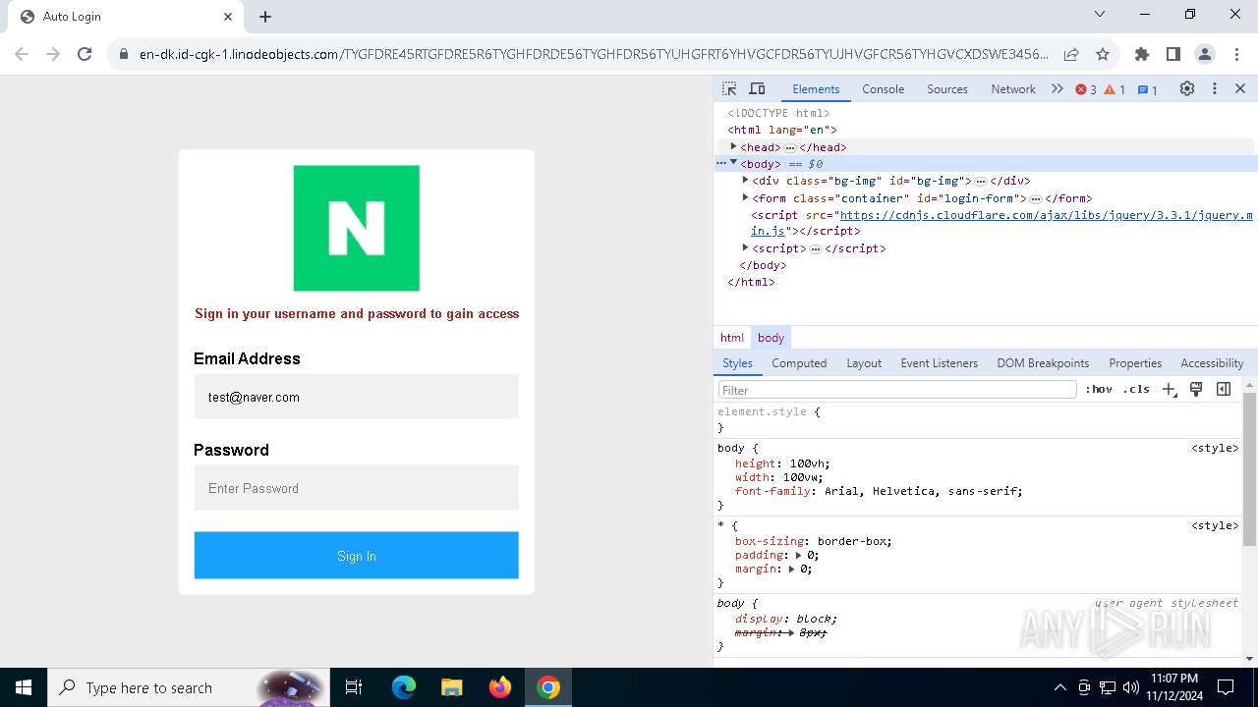Focus the Email Address field
Image resolution: width=1258 pixels, height=707 pixels.
tap(356, 397)
